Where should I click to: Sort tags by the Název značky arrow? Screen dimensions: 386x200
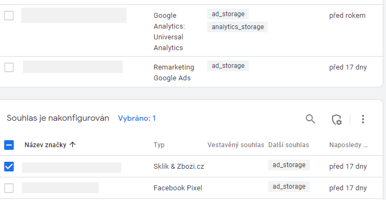pos(73,144)
